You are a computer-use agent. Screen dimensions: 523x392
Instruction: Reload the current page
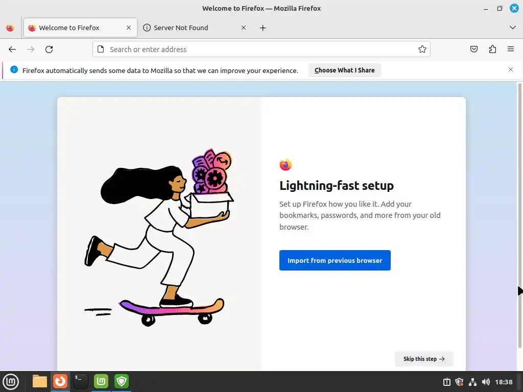tap(49, 50)
